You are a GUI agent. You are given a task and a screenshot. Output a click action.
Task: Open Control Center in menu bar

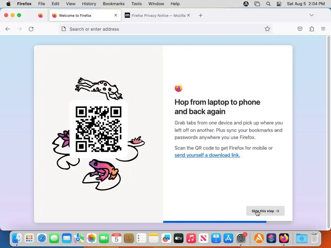click(279, 4)
